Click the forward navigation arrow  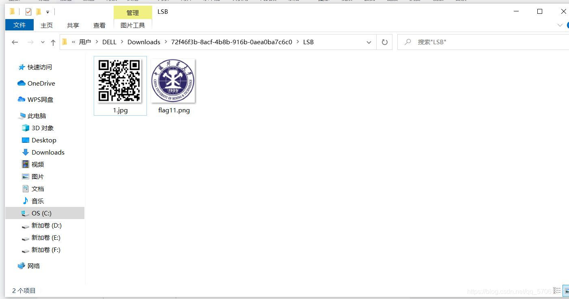(x=30, y=42)
